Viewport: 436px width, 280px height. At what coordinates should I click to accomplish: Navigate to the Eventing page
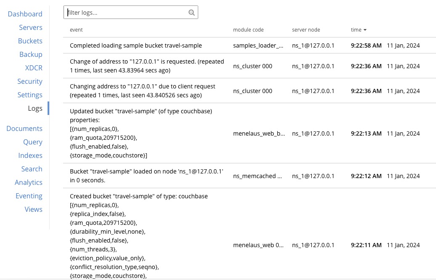pyautogui.click(x=29, y=196)
